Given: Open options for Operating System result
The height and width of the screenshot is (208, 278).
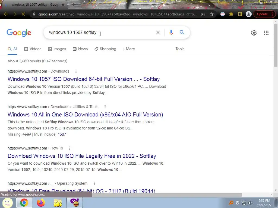Looking at the screenshot, I should click(94, 183).
